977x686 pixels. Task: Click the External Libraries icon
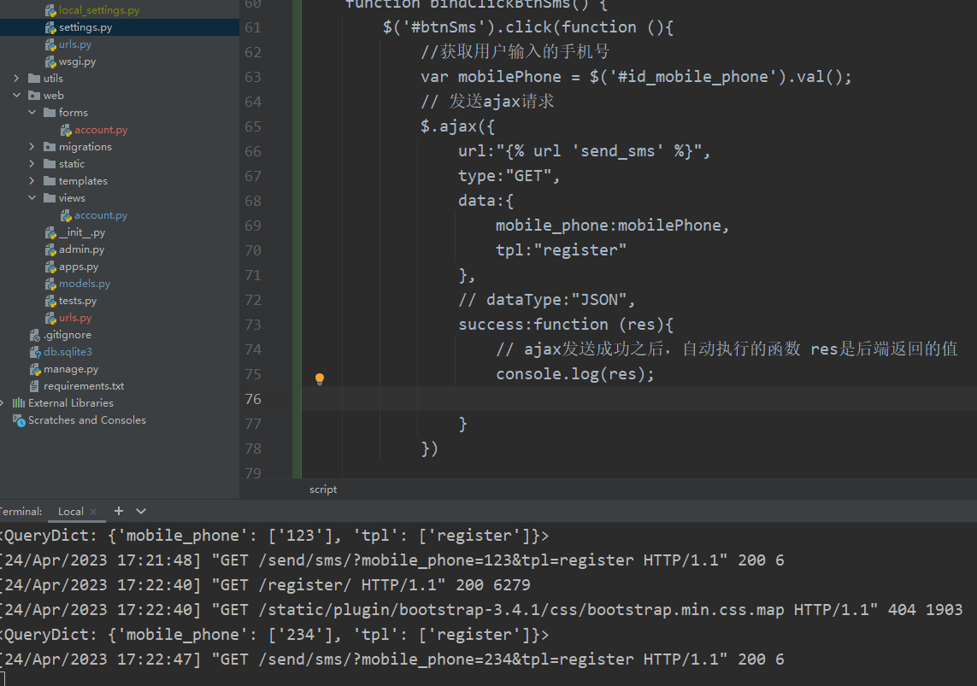coord(19,403)
